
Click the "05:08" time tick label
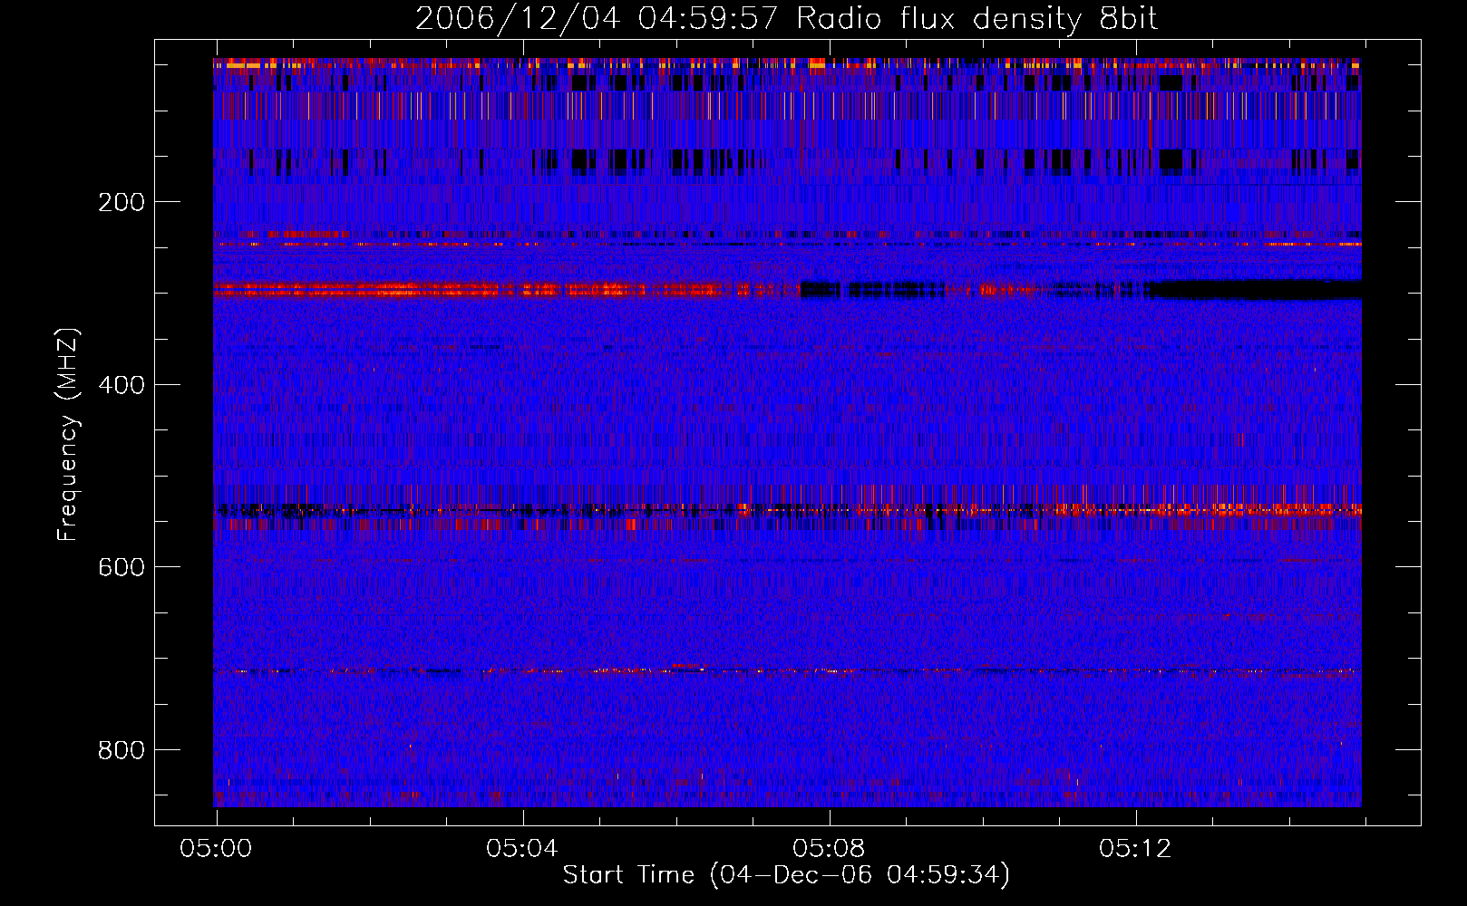tap(829, 849)
